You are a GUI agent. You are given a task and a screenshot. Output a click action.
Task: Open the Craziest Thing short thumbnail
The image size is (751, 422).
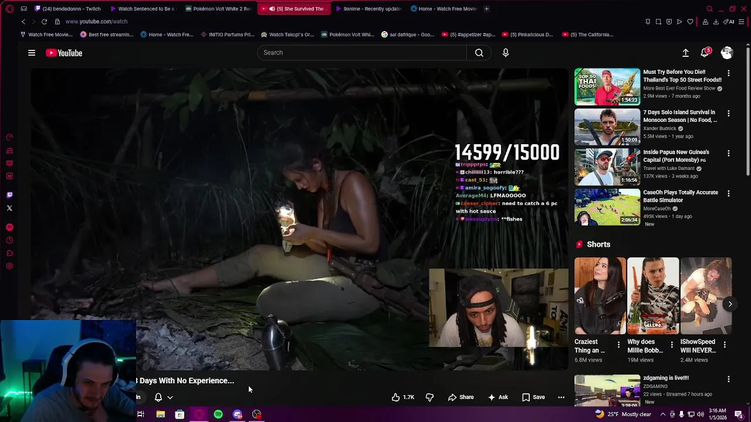[x=600, y=295]
